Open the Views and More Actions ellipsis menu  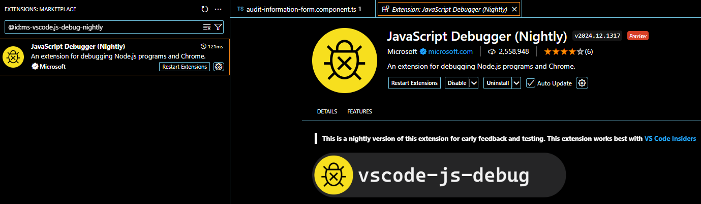click(x=218, y=9)
